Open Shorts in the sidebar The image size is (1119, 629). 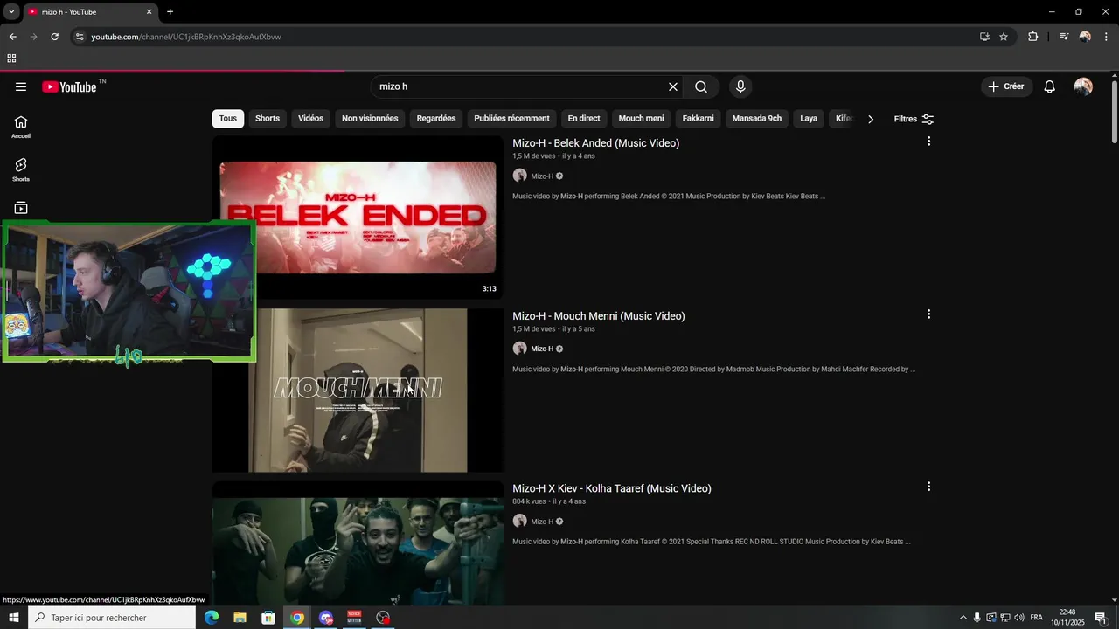(21, 169)
